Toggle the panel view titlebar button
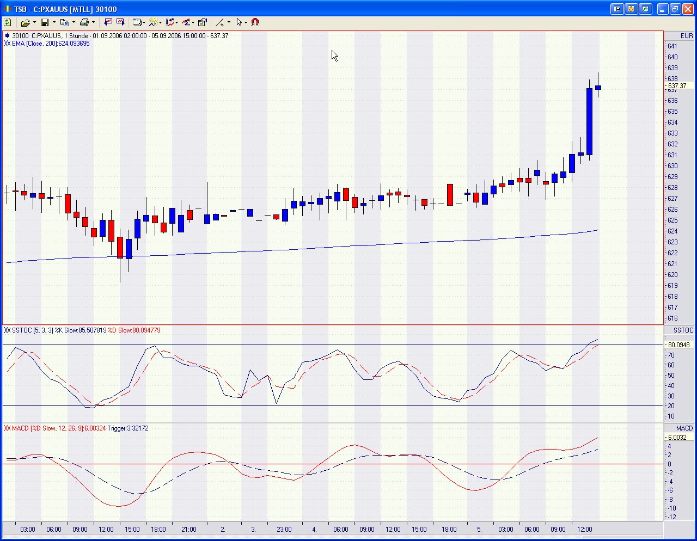This screenshot has height=541, width=697. tap(616, 9)
